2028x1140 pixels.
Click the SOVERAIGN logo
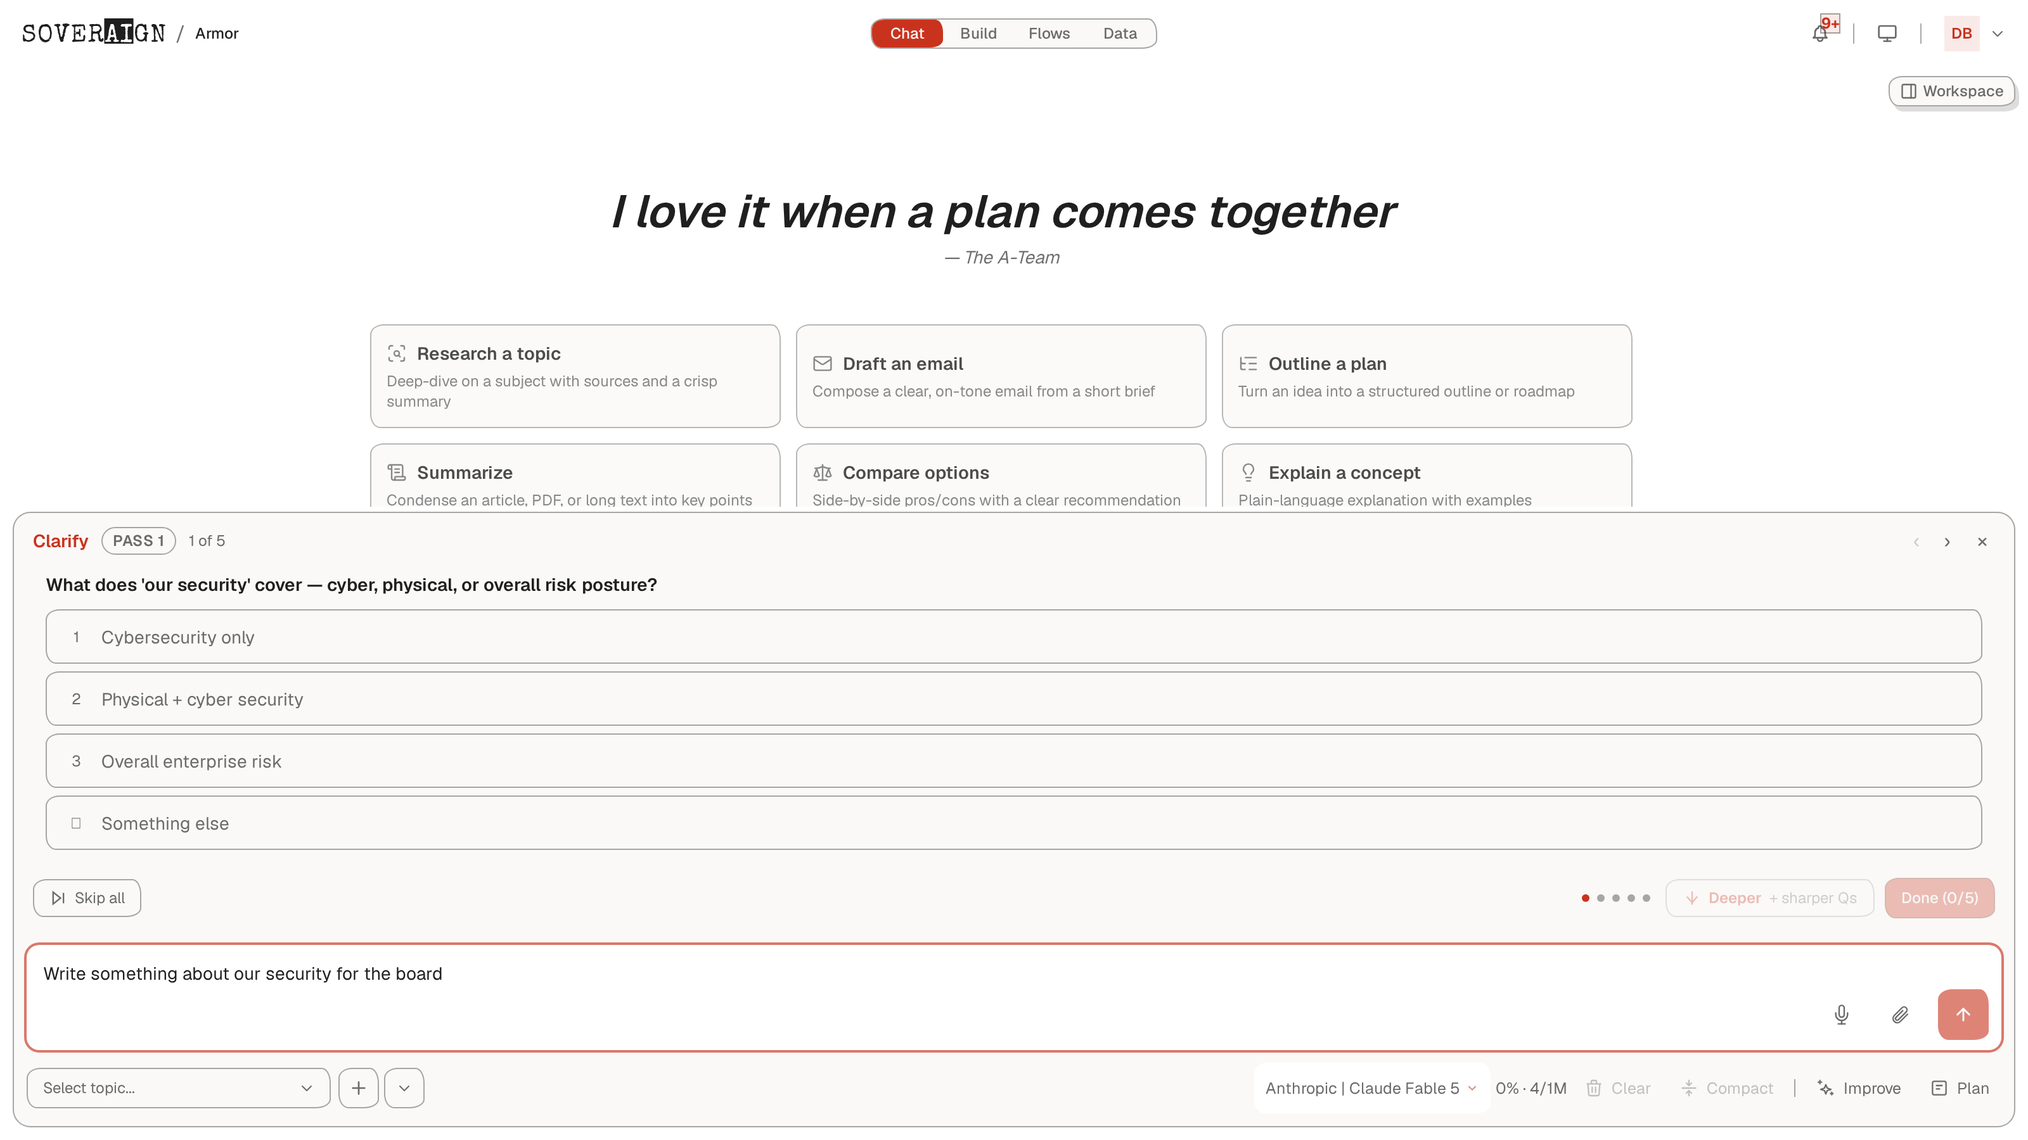click(x=94, y=33)
